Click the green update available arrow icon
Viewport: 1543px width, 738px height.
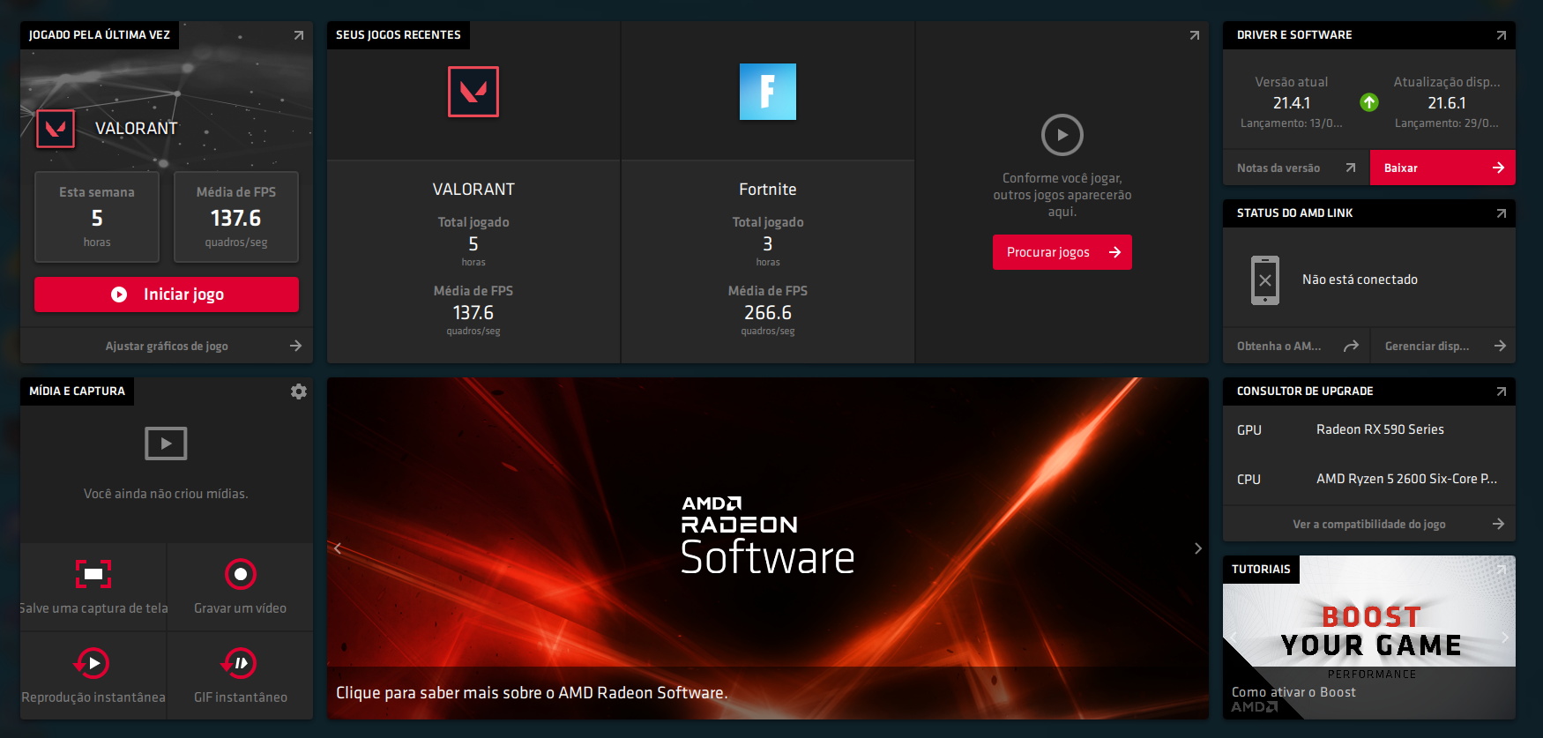1369,102
